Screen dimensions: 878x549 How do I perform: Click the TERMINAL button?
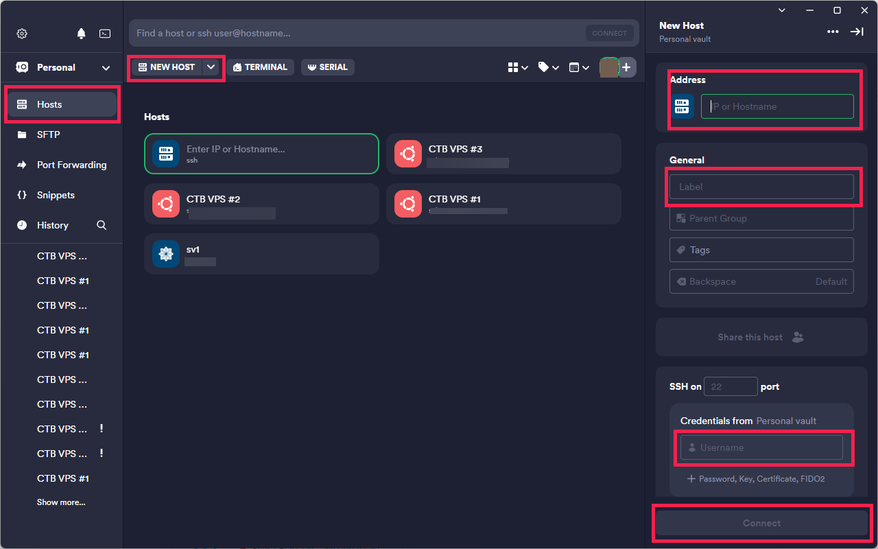[260, 67]
